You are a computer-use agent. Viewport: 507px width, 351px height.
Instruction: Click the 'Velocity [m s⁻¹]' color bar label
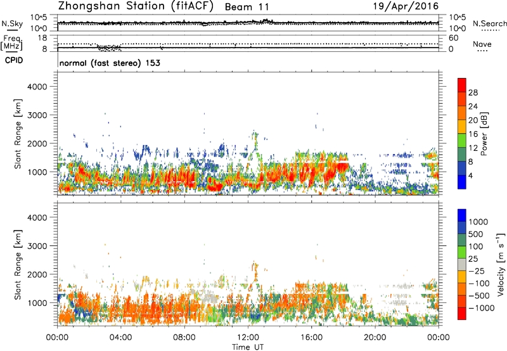(x=501, y=264)
